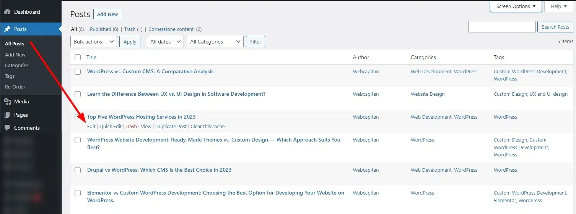This screenshot has width=576, height=214.
Task: Open Re-Order submenu item
Action: pos(15,87)
